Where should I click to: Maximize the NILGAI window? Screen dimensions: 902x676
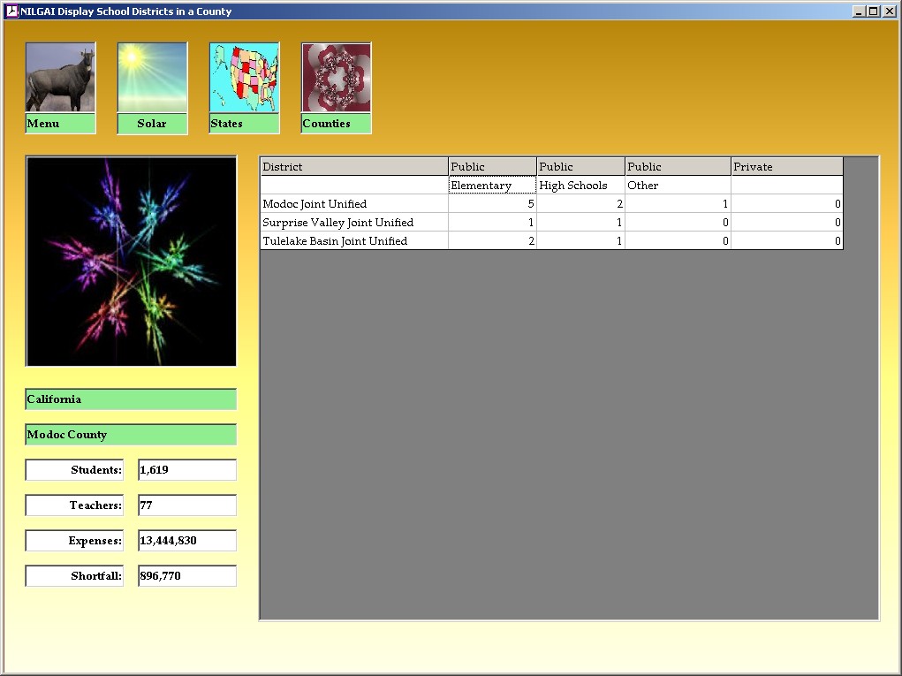(873, 11)
